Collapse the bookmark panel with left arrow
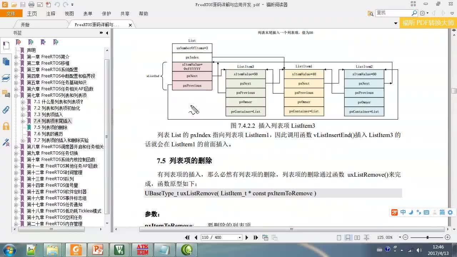This screenshot has height=257, width=457. tap(107, 33)
